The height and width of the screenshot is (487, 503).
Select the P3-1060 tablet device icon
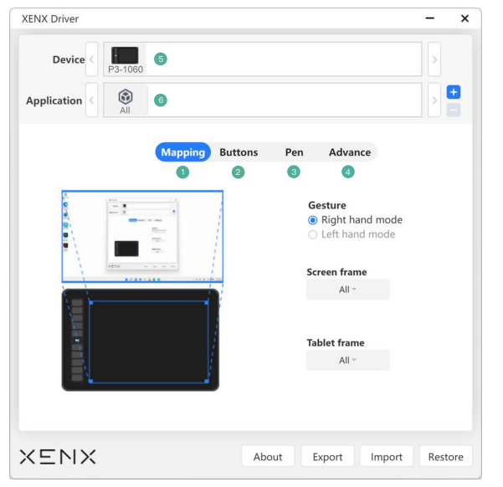pos(125,59)
